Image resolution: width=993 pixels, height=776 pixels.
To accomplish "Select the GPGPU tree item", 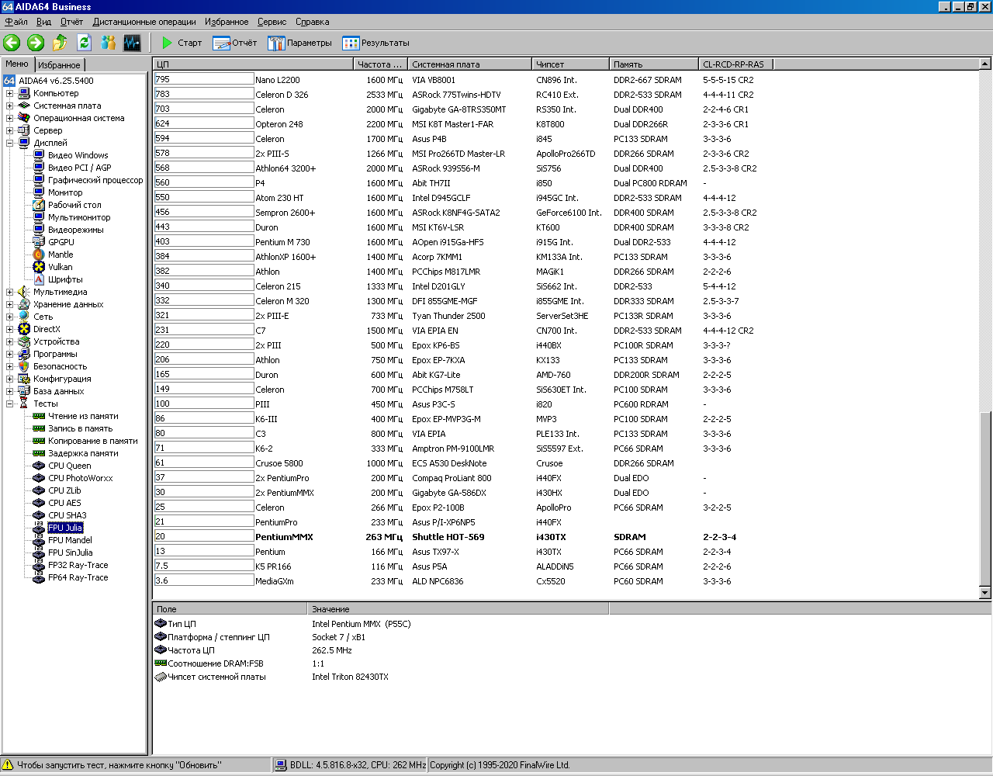I will pyautogui.click(x=61, y=242).
